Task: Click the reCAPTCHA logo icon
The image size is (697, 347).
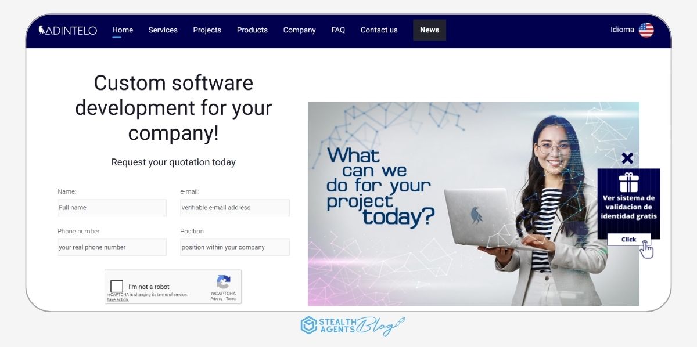Action: 224,282
